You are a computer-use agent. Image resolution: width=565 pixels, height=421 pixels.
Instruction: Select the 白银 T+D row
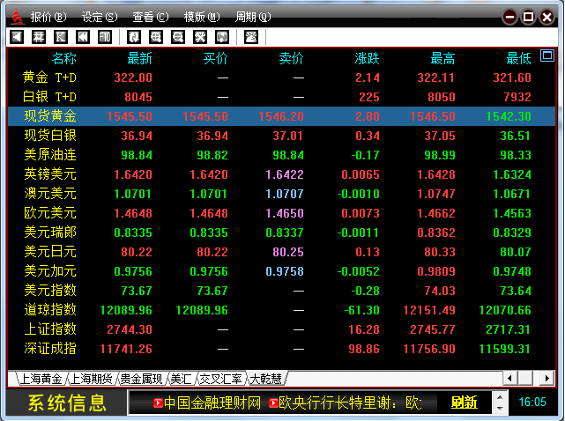tap(281, 97)
